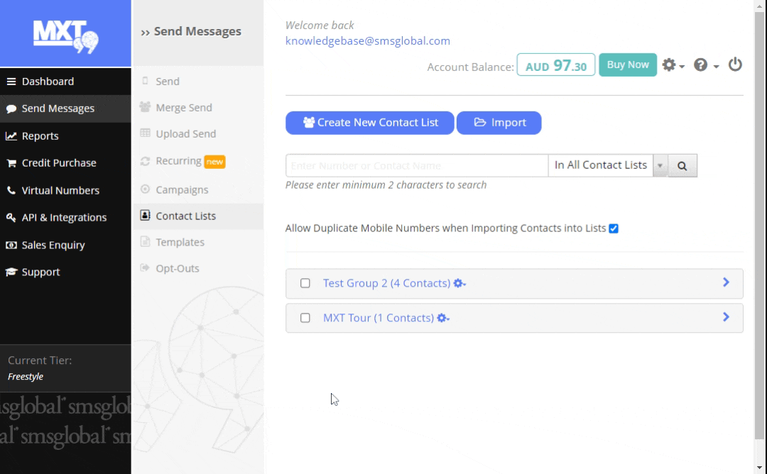Open the help question mark menu
Screen dimensions: 767x474
click(x=705, y=65)
